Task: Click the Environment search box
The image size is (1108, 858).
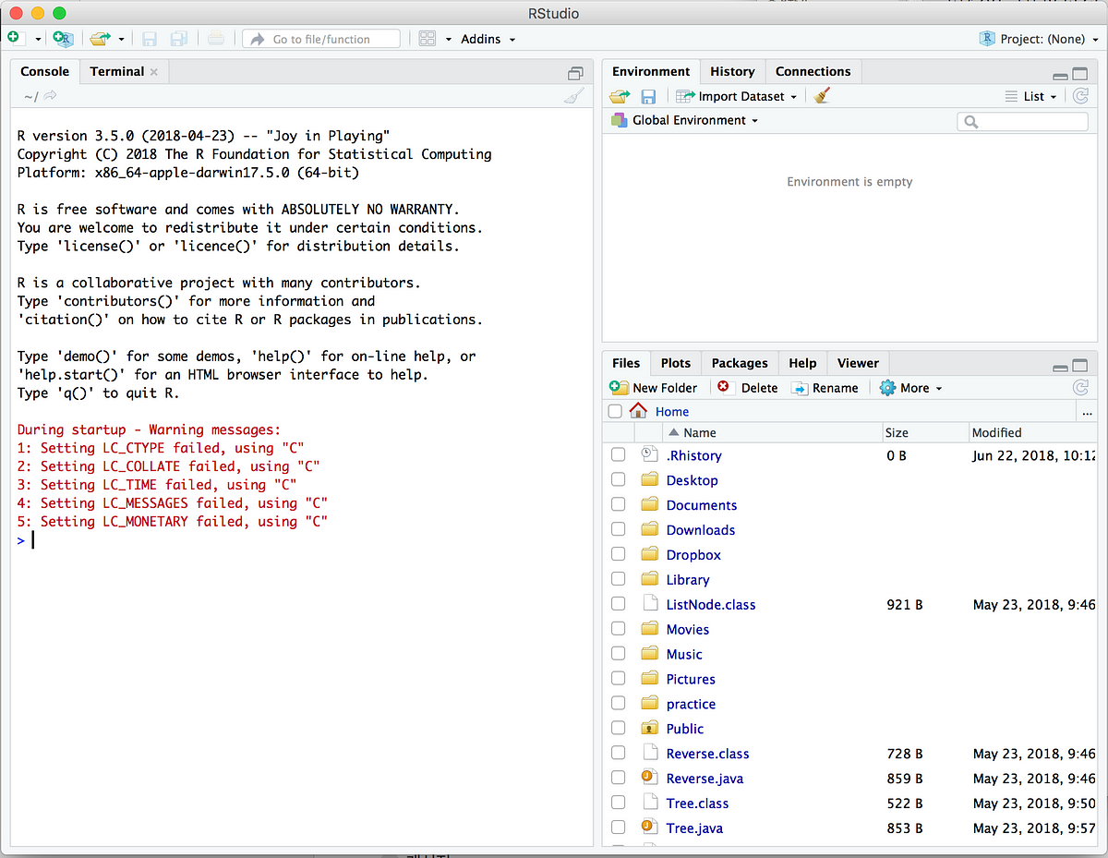Action: point(1023,121)
